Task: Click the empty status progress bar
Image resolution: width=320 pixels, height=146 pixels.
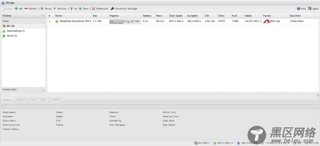Action: coord(160,106)
